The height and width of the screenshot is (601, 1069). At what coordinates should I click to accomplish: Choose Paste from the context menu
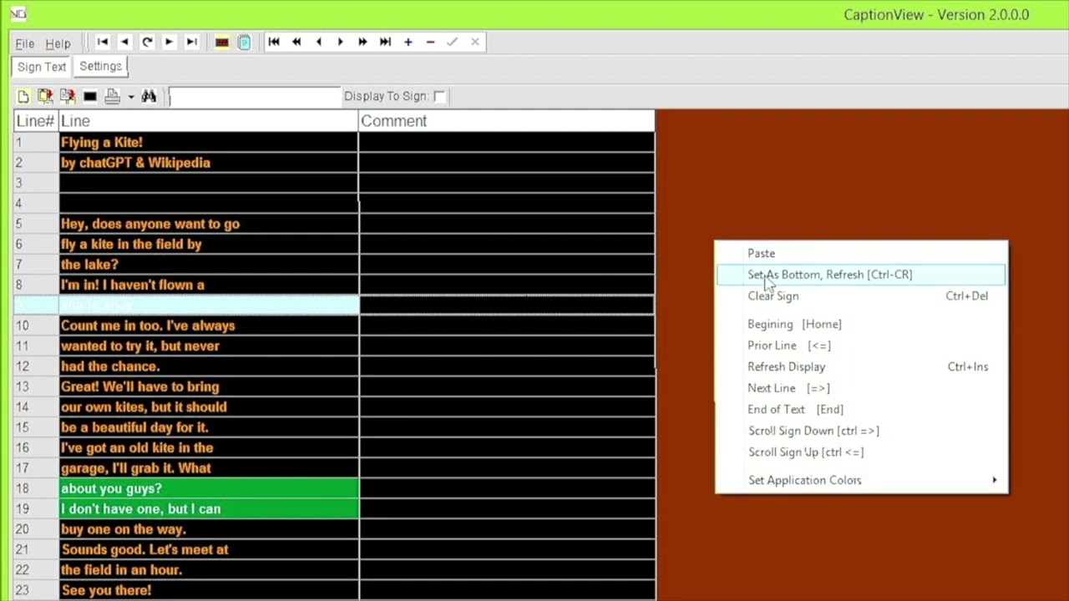pos(862,253)
